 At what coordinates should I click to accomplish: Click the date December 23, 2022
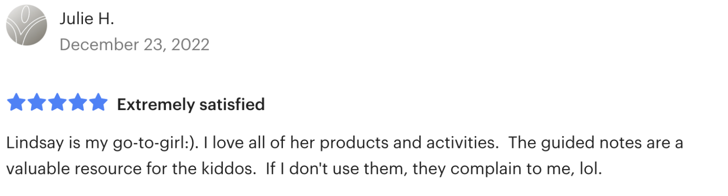[135, 44]
